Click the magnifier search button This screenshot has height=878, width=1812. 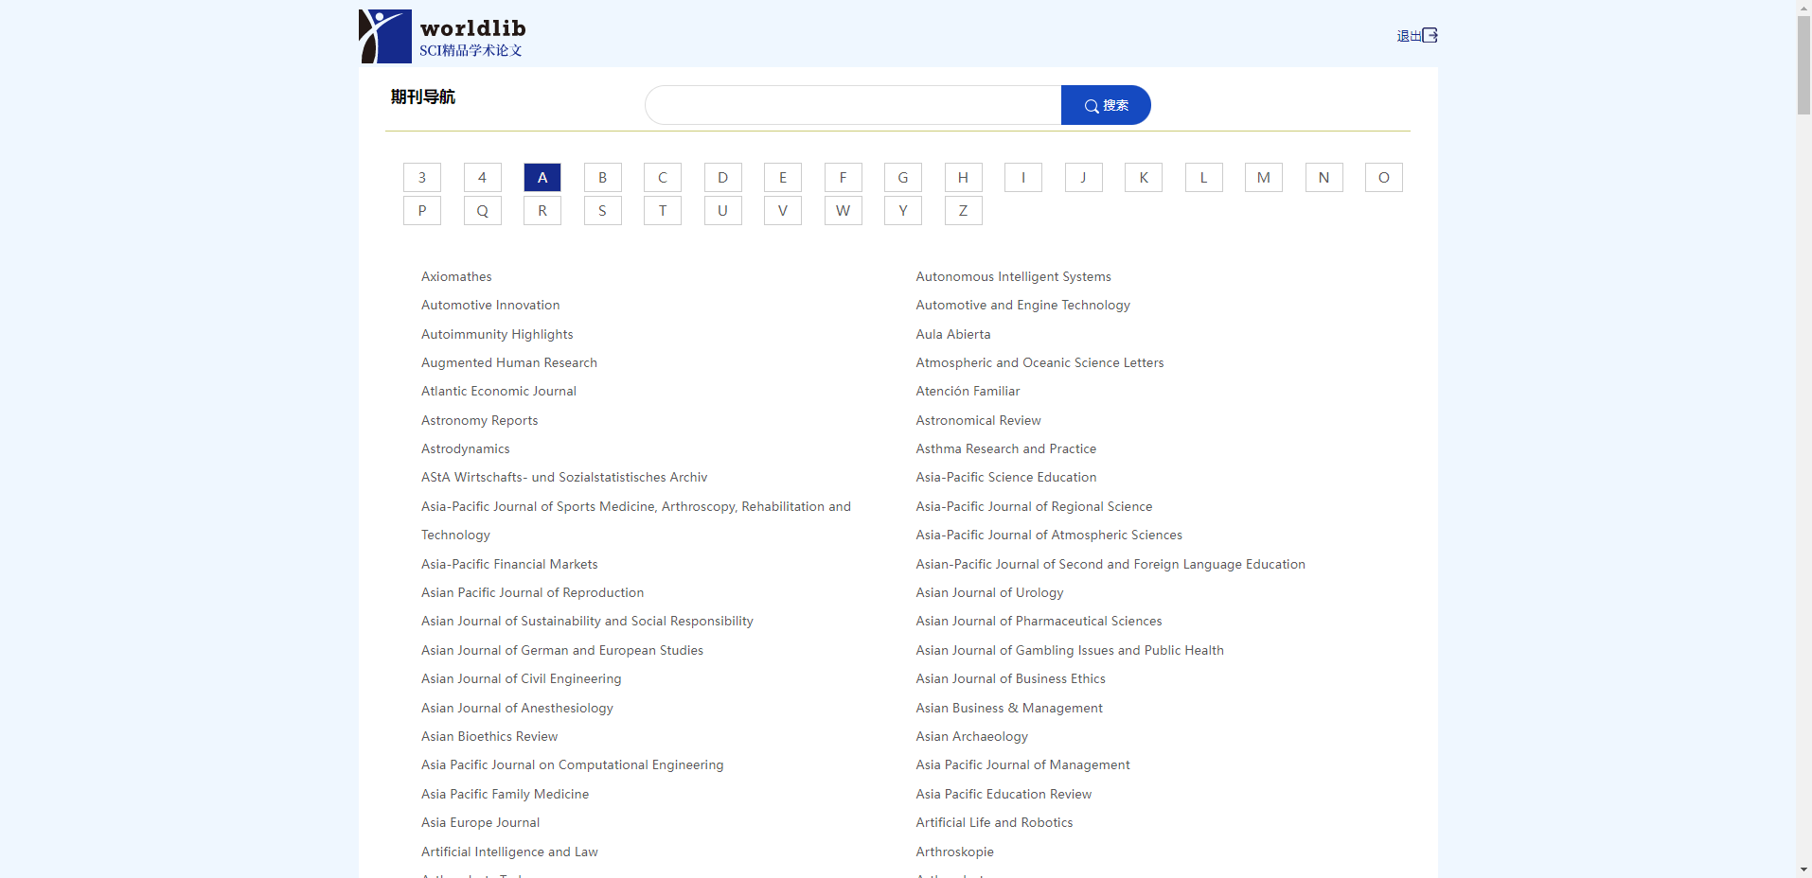pyautogui.click(x=1106, y=105)
